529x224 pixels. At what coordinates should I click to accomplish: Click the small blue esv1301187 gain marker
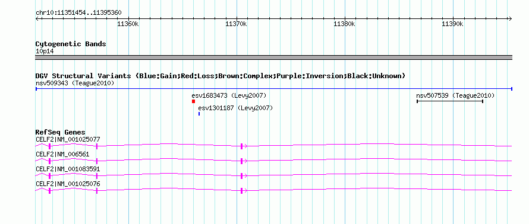(x=199, y=114)
